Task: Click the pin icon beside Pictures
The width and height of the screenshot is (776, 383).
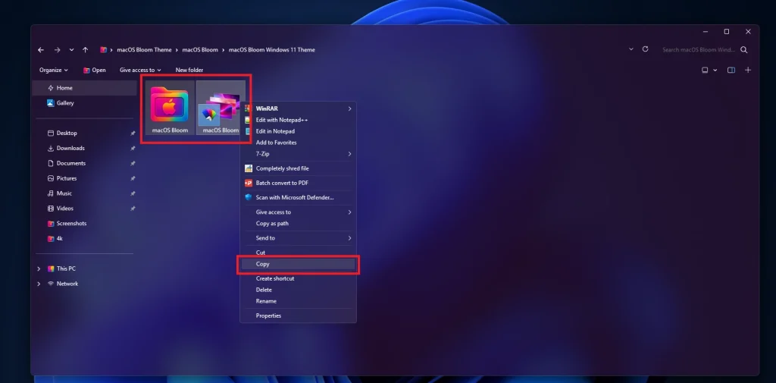Action: tap(133, 178)
